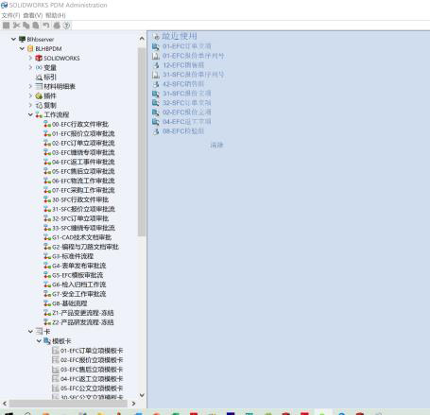Click card icon beside 01-EFC订单立项模板卡

(x=56, y=351)
